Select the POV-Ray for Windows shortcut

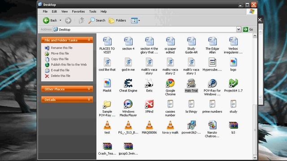pyautogui.click(x=212, y=83)
